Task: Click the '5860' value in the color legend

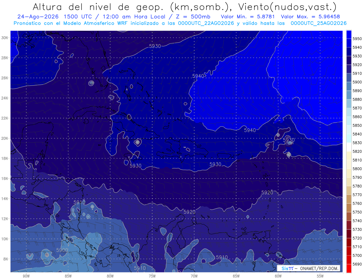Action: click(x=357, y=117)
